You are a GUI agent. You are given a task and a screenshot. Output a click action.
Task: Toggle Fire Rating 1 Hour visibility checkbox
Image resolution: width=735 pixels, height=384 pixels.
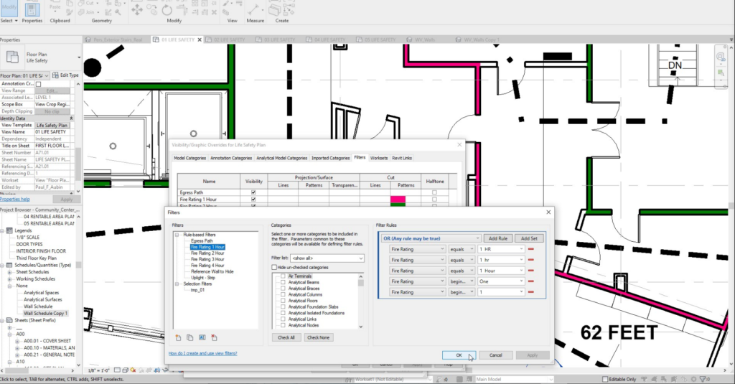tap(253, 200)
